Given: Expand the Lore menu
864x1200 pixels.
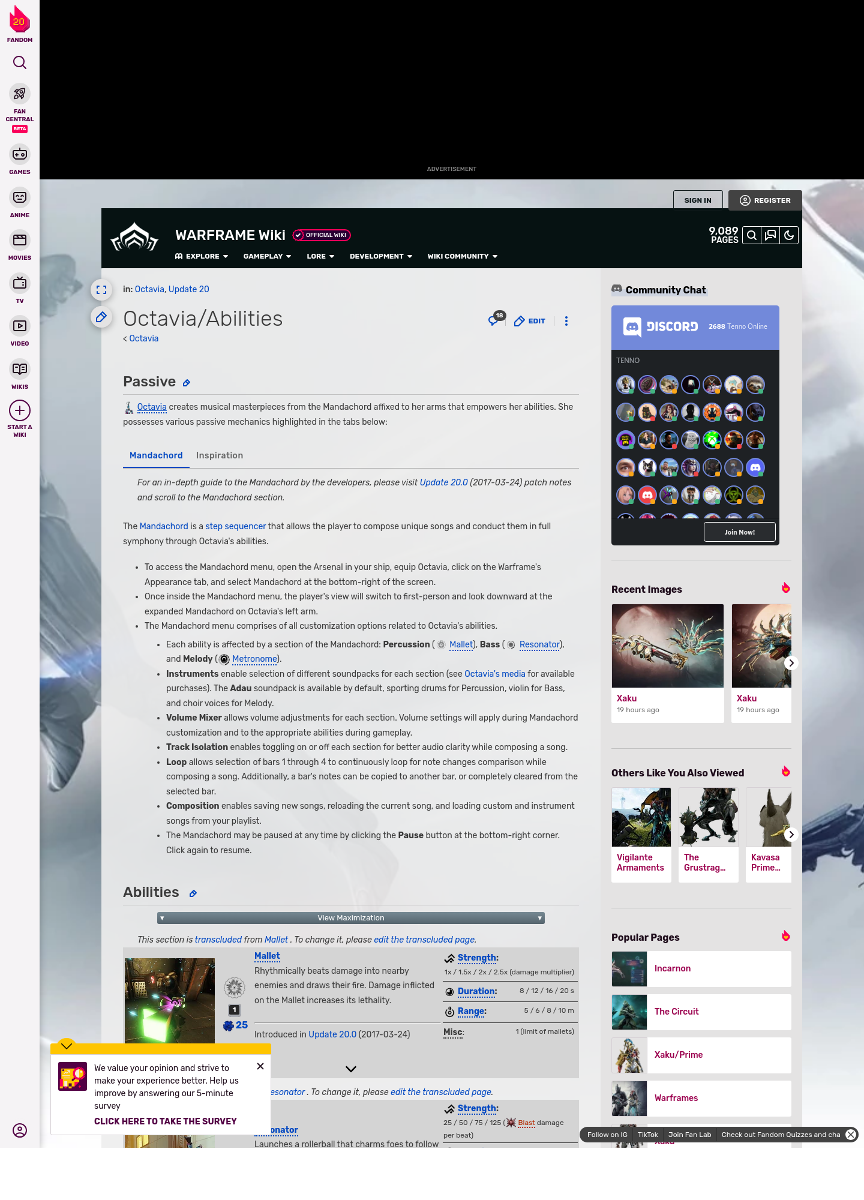Looking at the screenshot, I should (320, 256).
